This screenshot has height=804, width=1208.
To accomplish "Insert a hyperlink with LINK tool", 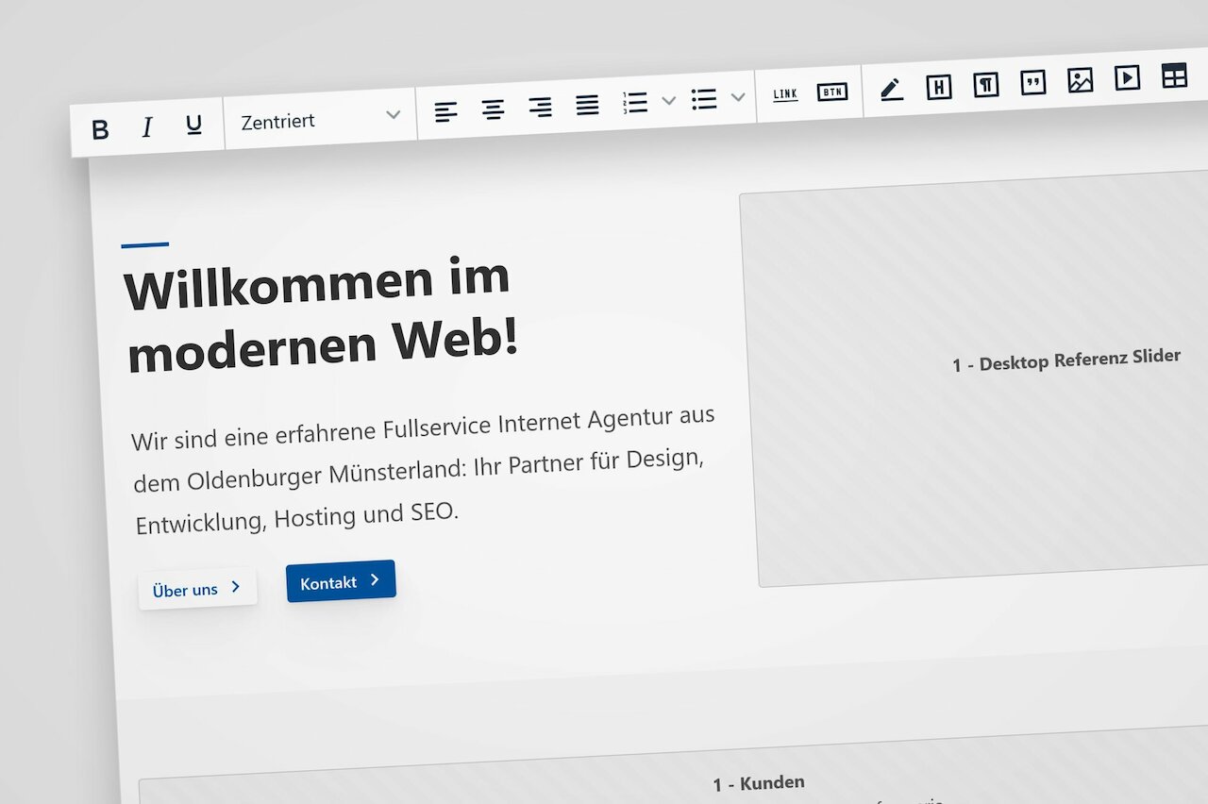I will point(785,93).
